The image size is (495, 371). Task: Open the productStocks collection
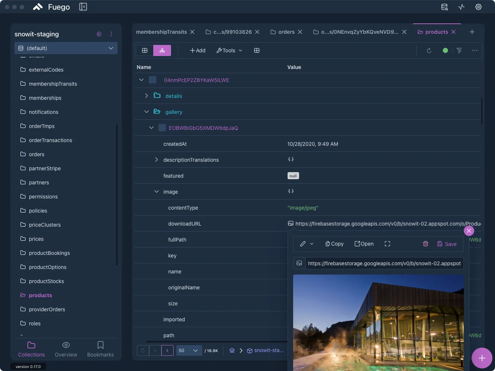[46, 281]
